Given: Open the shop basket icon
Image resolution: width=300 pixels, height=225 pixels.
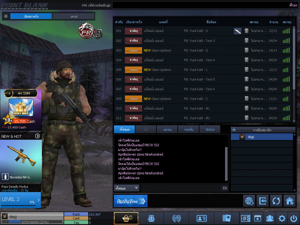Looking at the screenshot, I should point(126,218).
